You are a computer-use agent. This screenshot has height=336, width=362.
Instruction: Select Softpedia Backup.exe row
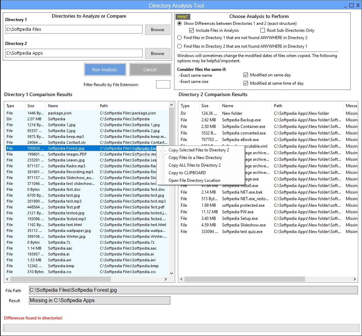(269, 120)
